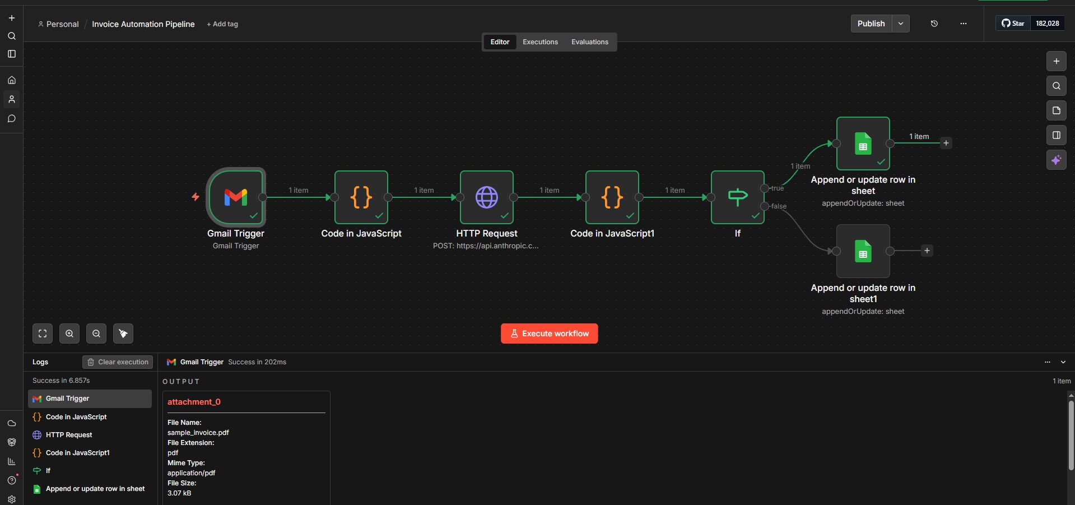Click the Execute workflow button
This screenshot has height=505, width=1075.
549,333
